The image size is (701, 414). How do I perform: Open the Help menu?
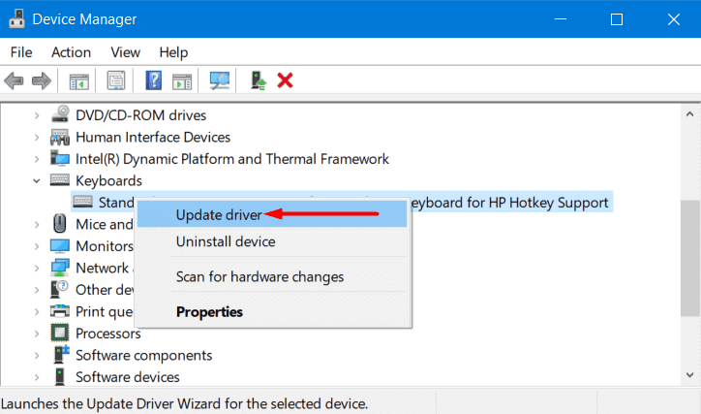tap(173, 52)
